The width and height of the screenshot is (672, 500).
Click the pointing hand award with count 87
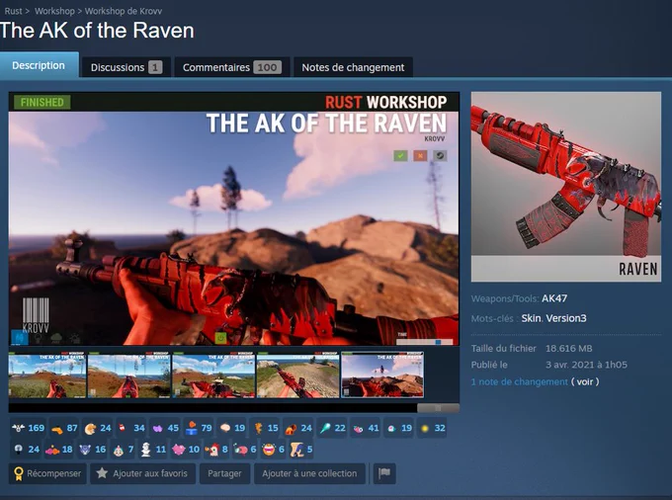[x=64, y=428]
